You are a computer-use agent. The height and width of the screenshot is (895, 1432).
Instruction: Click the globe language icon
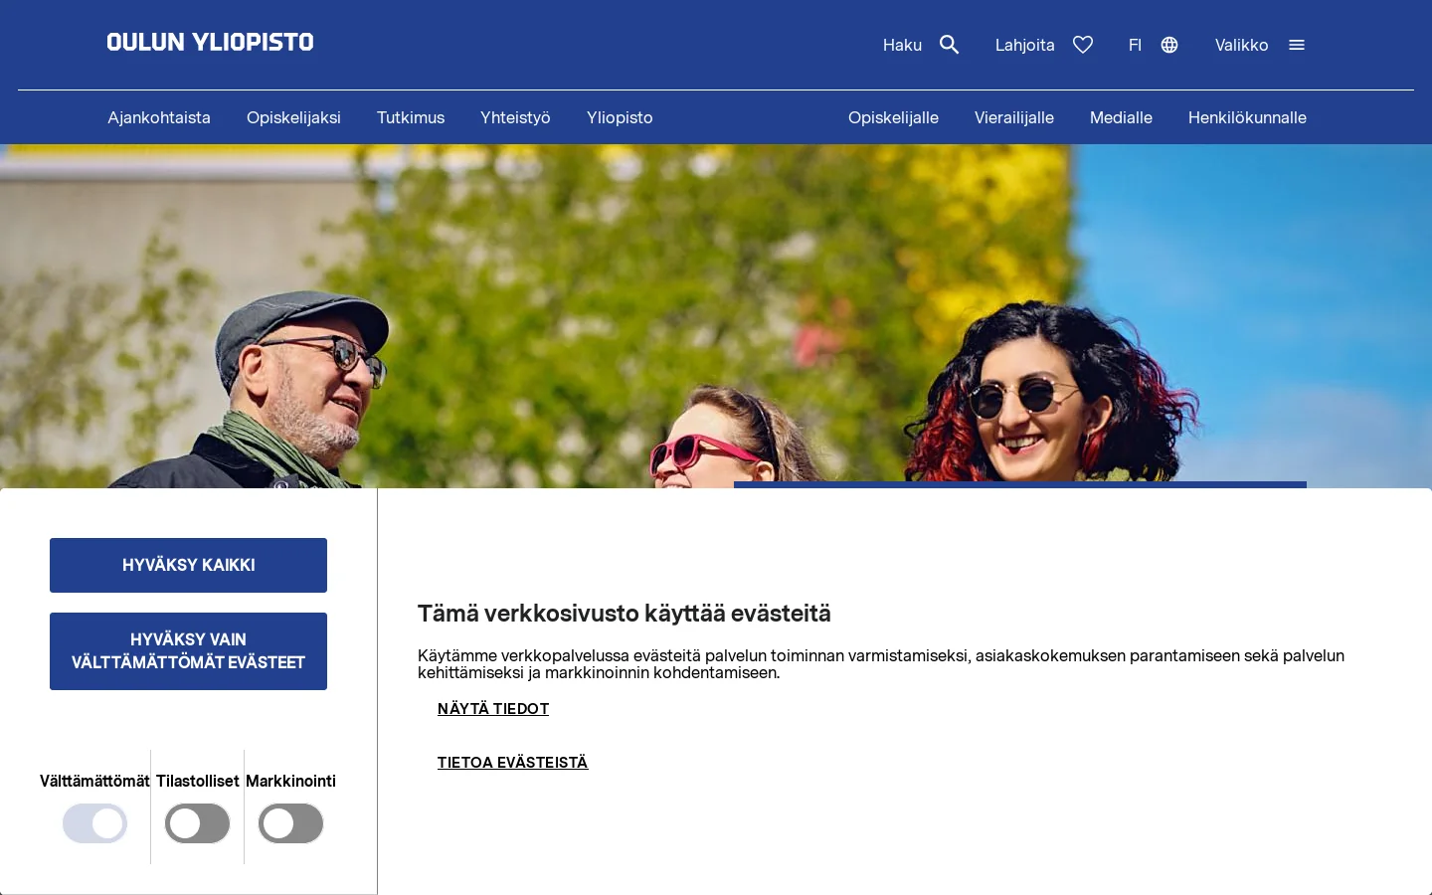click(x=1169, y=45)
